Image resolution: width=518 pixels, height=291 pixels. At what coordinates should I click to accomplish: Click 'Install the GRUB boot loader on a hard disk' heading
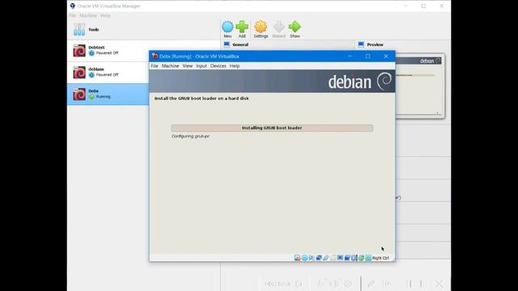pos(202,99)
